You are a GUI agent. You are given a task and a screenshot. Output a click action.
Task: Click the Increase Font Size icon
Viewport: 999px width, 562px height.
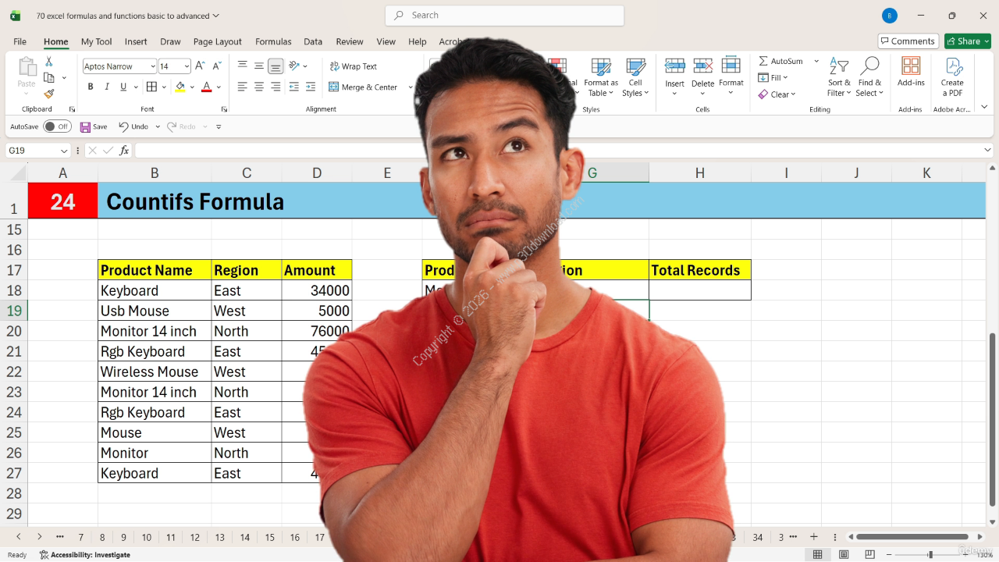(x=200, y=66)
